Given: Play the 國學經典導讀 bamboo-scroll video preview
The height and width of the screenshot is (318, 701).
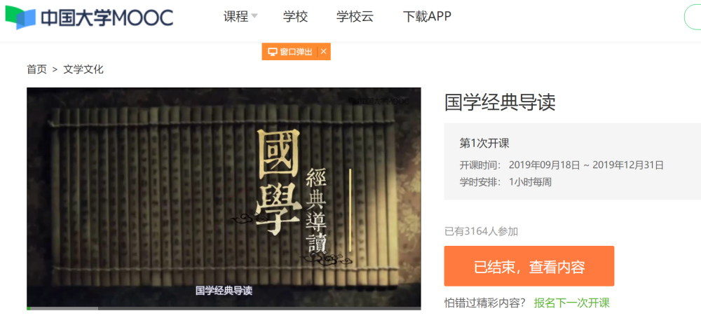Looking at the screenshot, I should (224, 197).
